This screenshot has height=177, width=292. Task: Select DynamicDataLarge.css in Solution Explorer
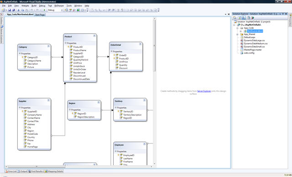coord(254,40)
